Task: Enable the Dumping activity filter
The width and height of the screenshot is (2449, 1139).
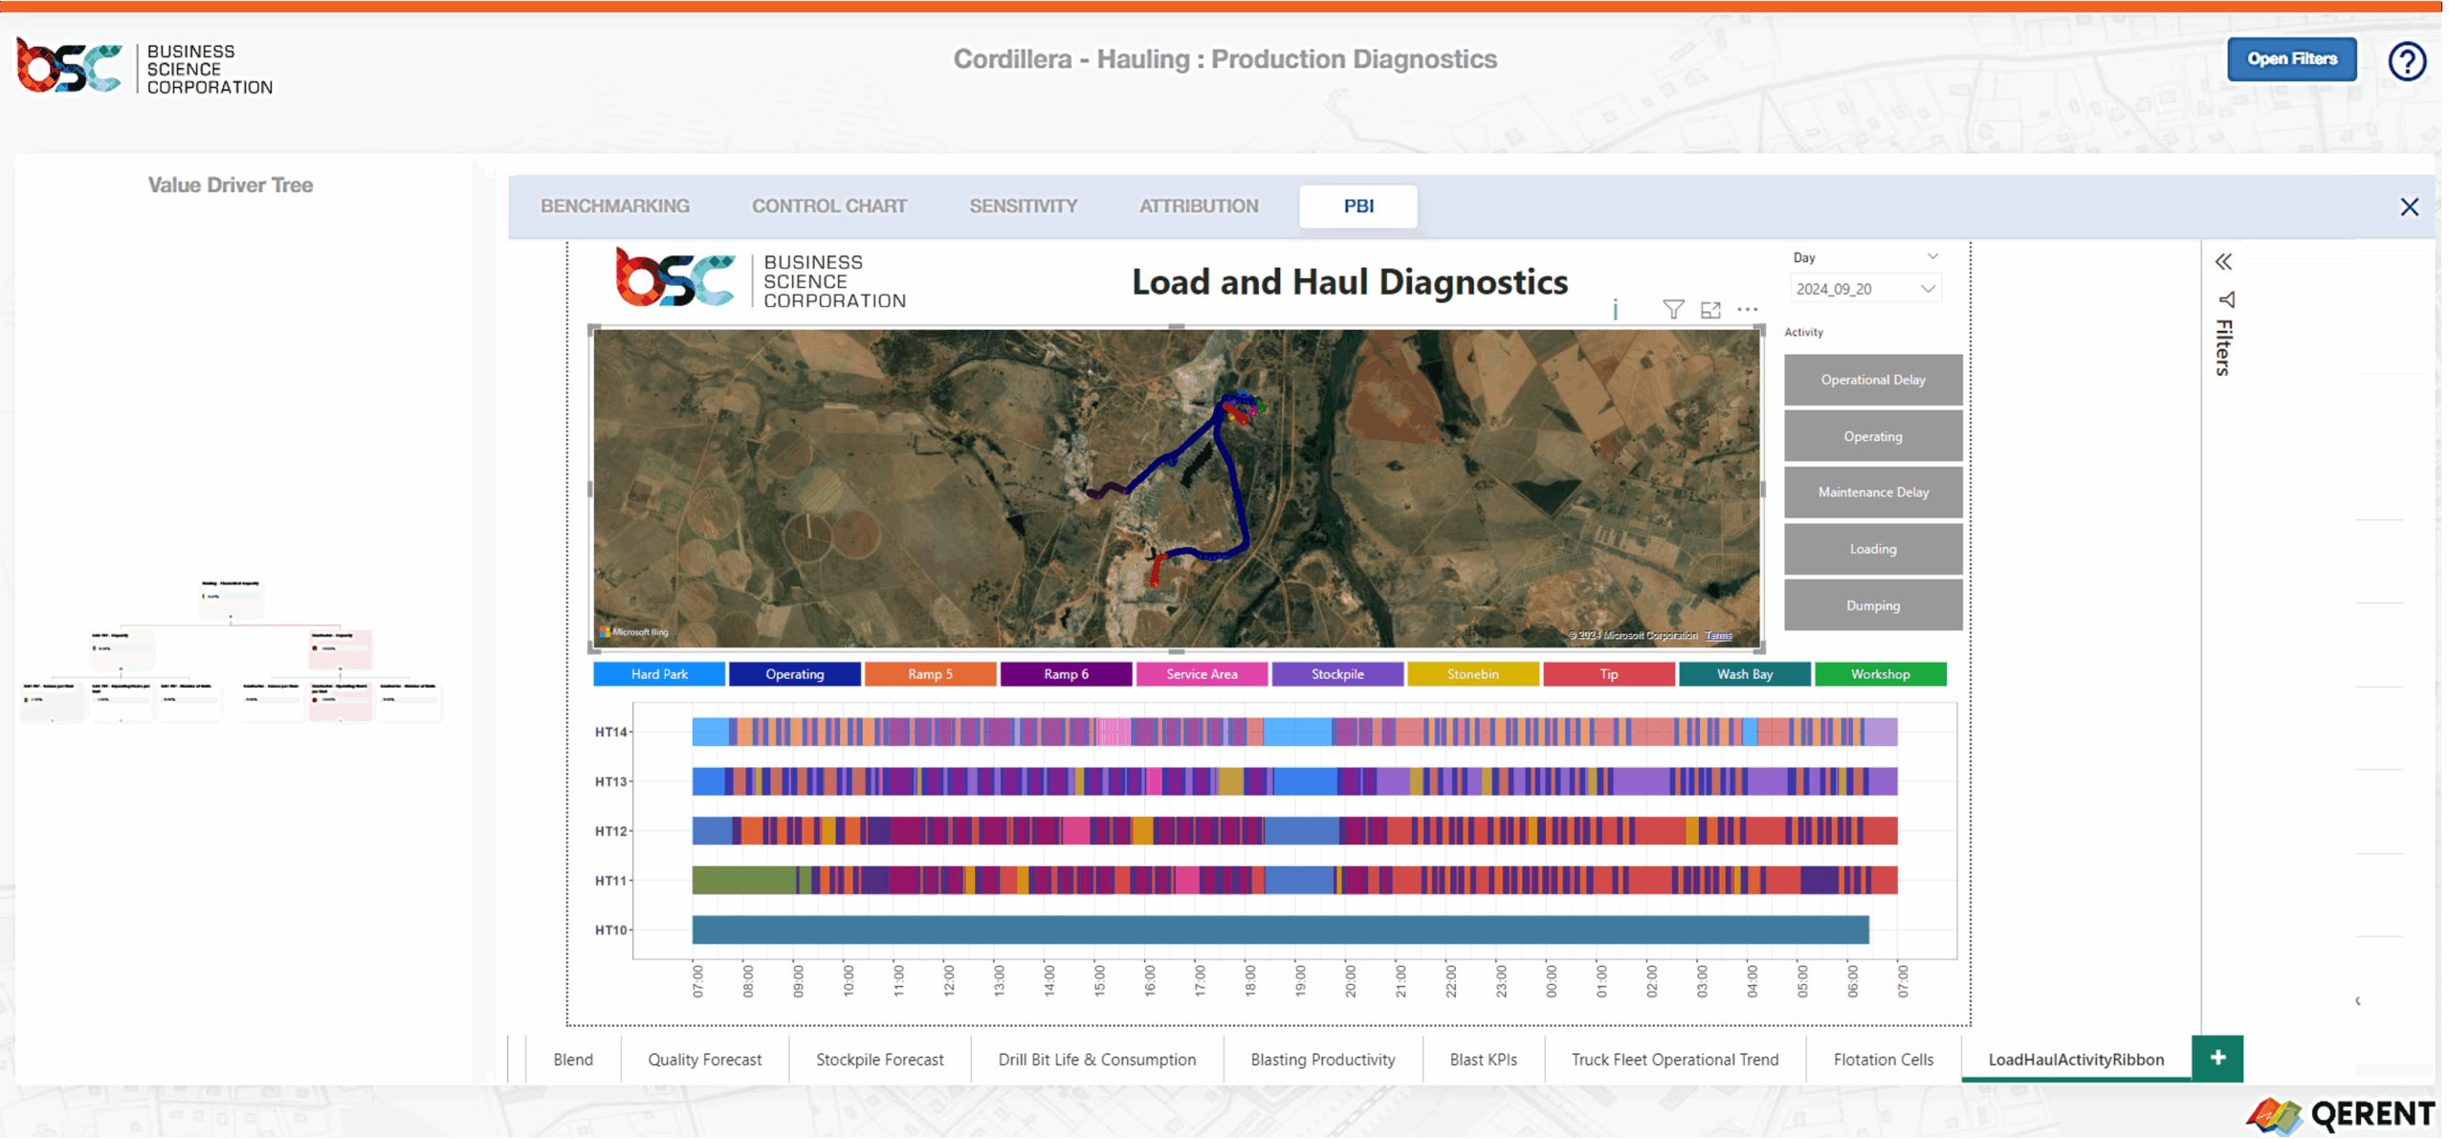Action: (1872, 604)
